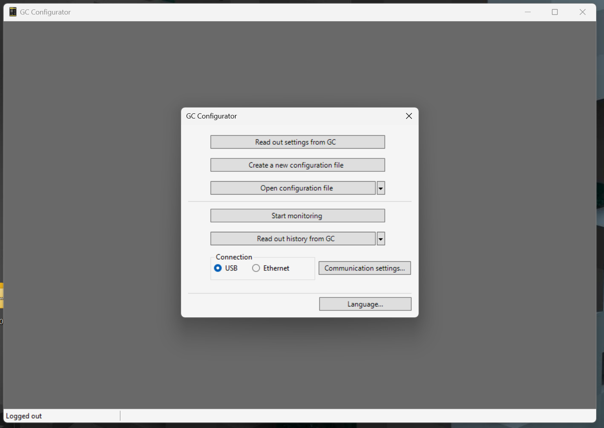
Task: Expand dropdown arrow beside Read out history
Action: click(x=381, y=239)
